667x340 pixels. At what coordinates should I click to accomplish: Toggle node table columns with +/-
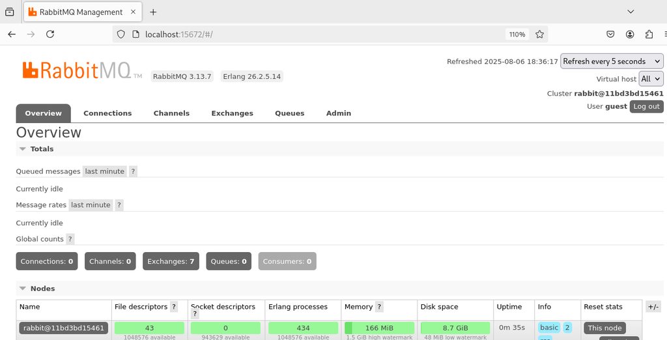tap(653, 307)
